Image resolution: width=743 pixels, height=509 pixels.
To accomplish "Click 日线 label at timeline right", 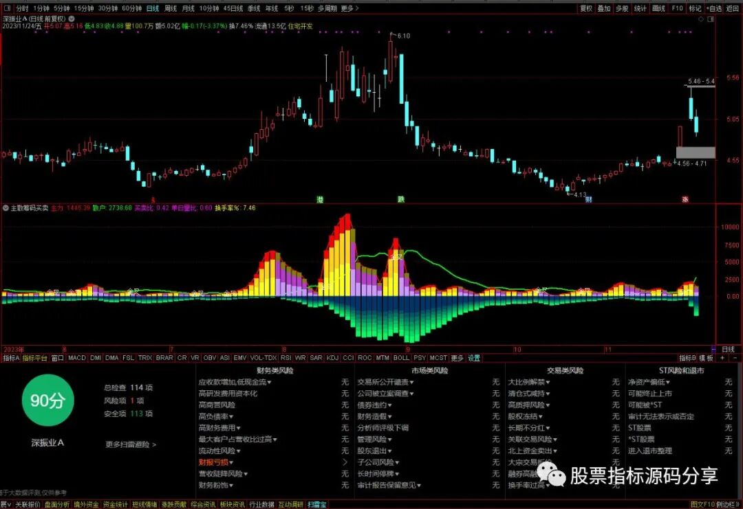I will pos(728,350).
